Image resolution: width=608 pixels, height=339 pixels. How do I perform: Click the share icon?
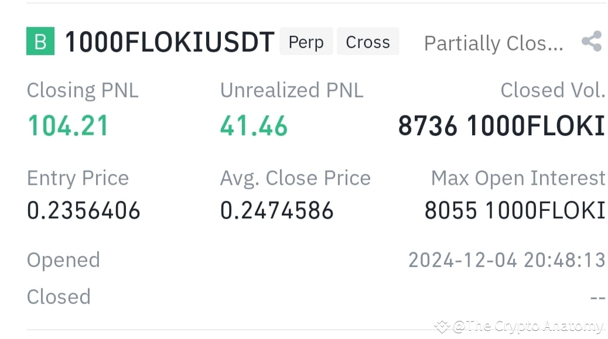click(592, 41)
